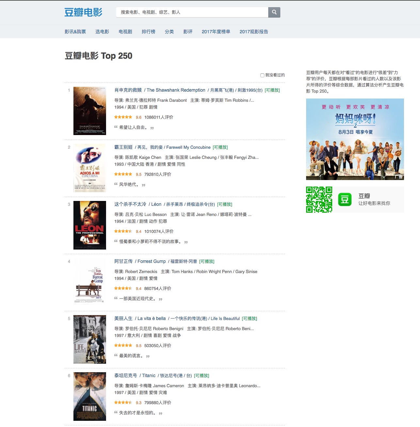Click the Titanic poster thumbnail
This screenshot has width=420, height=427.
[90, 396]
